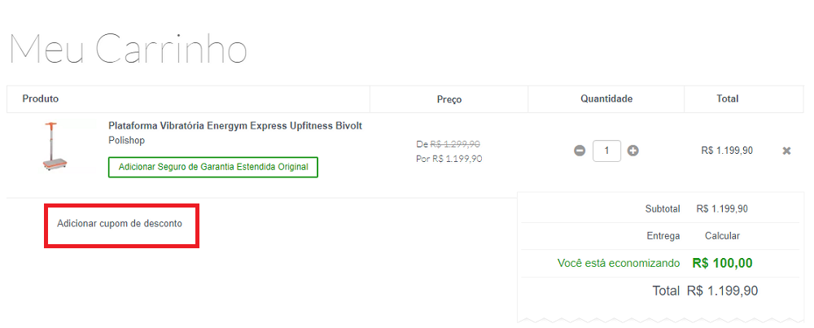Click Adicionar cupom de desconto
Screen dimensions: 814x328
[x=120, y=223]
